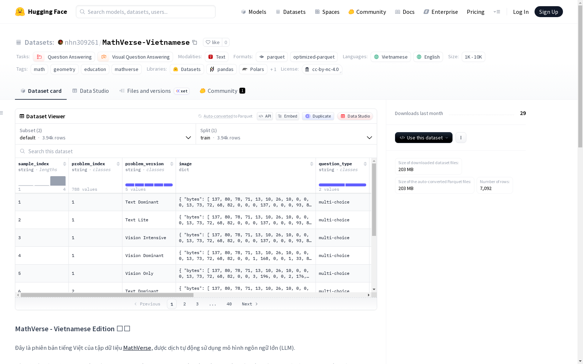Screen dimensions: 583x364
Task: Open Data Studio button in viewer header
Action: (355, 116)
